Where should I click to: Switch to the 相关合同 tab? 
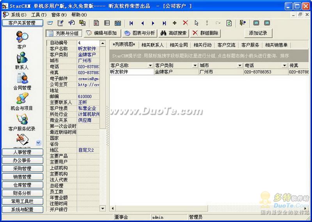(179, 45)
